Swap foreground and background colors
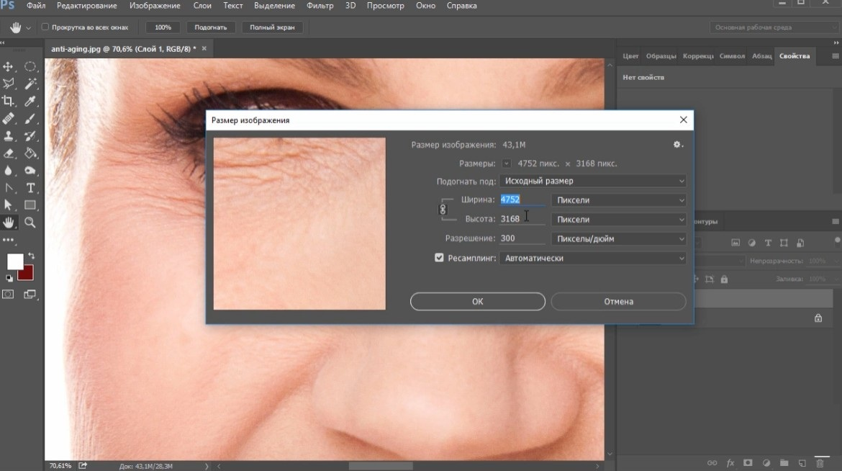Image resolution: width=842 pixels, height=471 pixels. pyautogui.click(x=31, y=256)
